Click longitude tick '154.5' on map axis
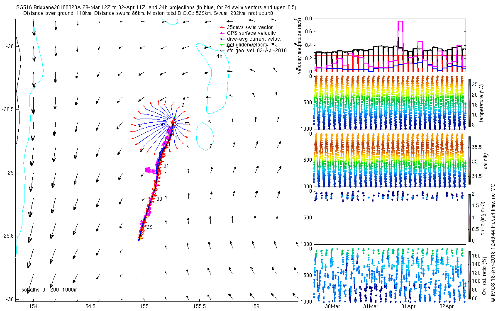Screen dimensions: 498x311 point(89,306)
